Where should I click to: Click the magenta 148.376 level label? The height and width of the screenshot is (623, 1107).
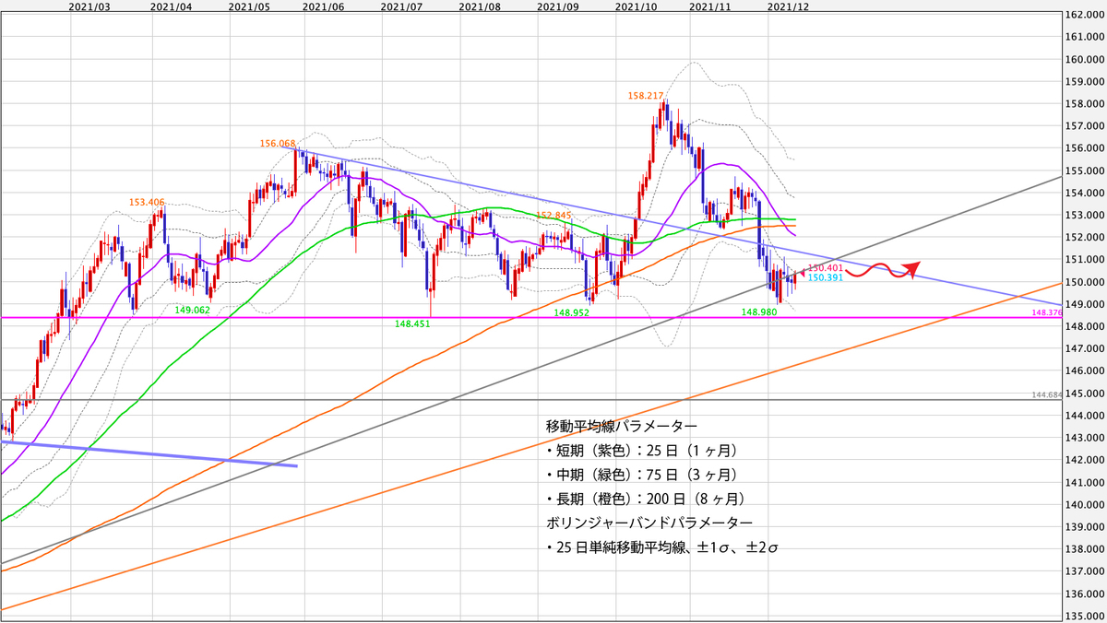(1047, 312)
